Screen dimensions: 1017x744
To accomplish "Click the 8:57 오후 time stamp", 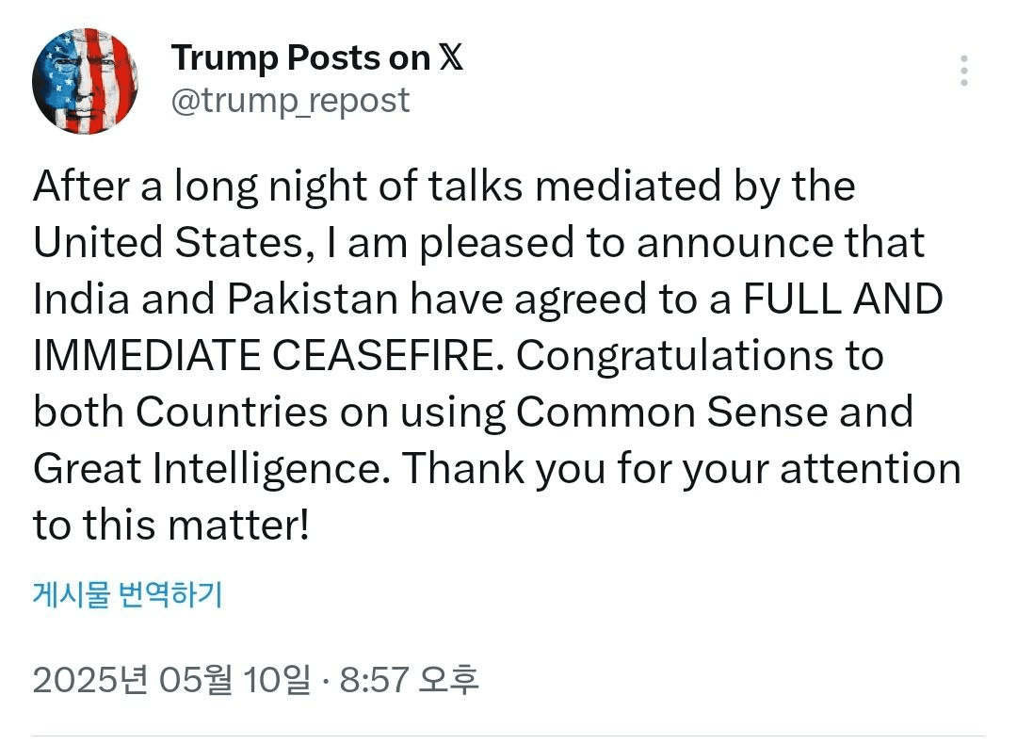I will 410,680.
